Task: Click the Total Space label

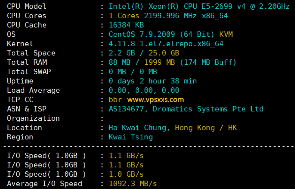Action: 31,53
